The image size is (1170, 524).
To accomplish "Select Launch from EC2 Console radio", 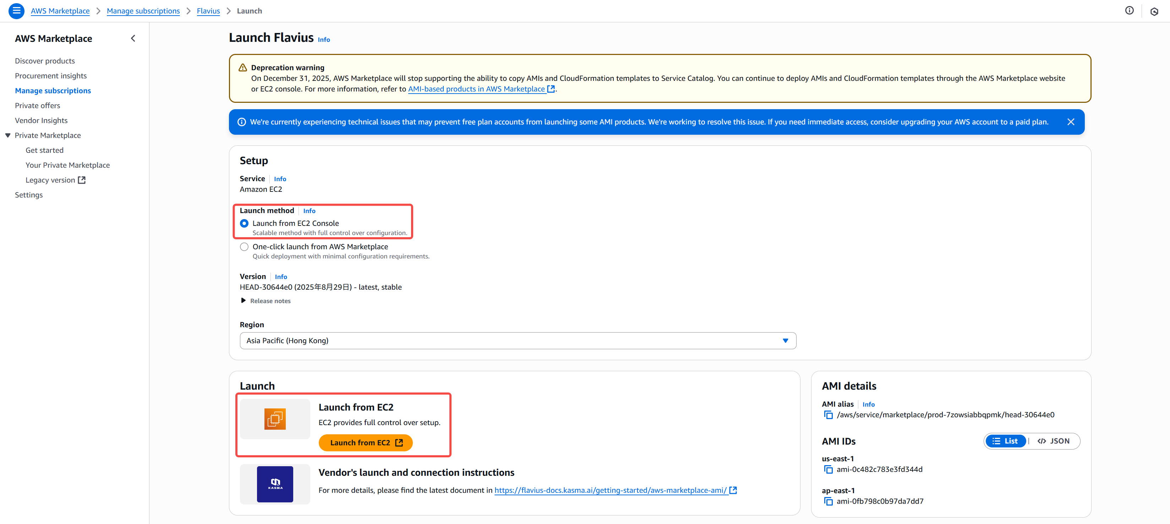I will [x=244, y=223].
